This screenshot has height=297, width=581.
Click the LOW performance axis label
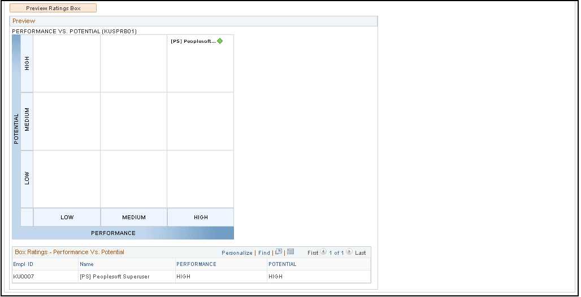click(x=67, y=218)
